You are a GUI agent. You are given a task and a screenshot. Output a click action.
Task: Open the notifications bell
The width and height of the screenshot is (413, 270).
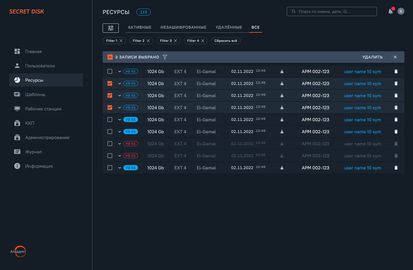(391, 11)
